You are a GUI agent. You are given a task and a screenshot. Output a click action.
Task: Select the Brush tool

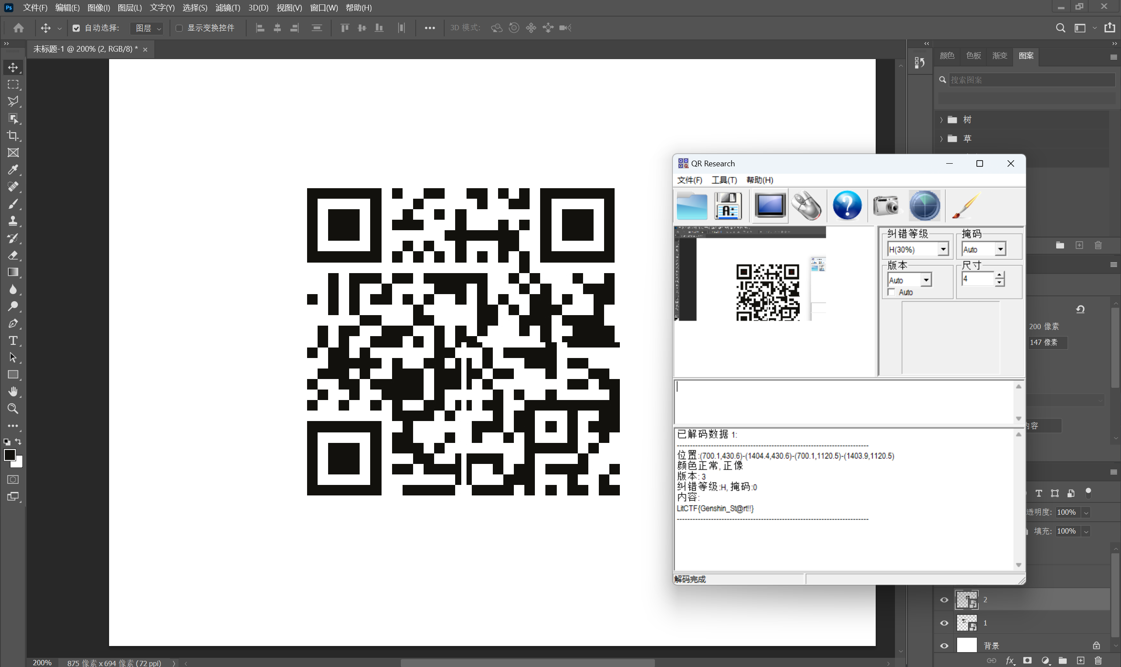pos(13,204)
